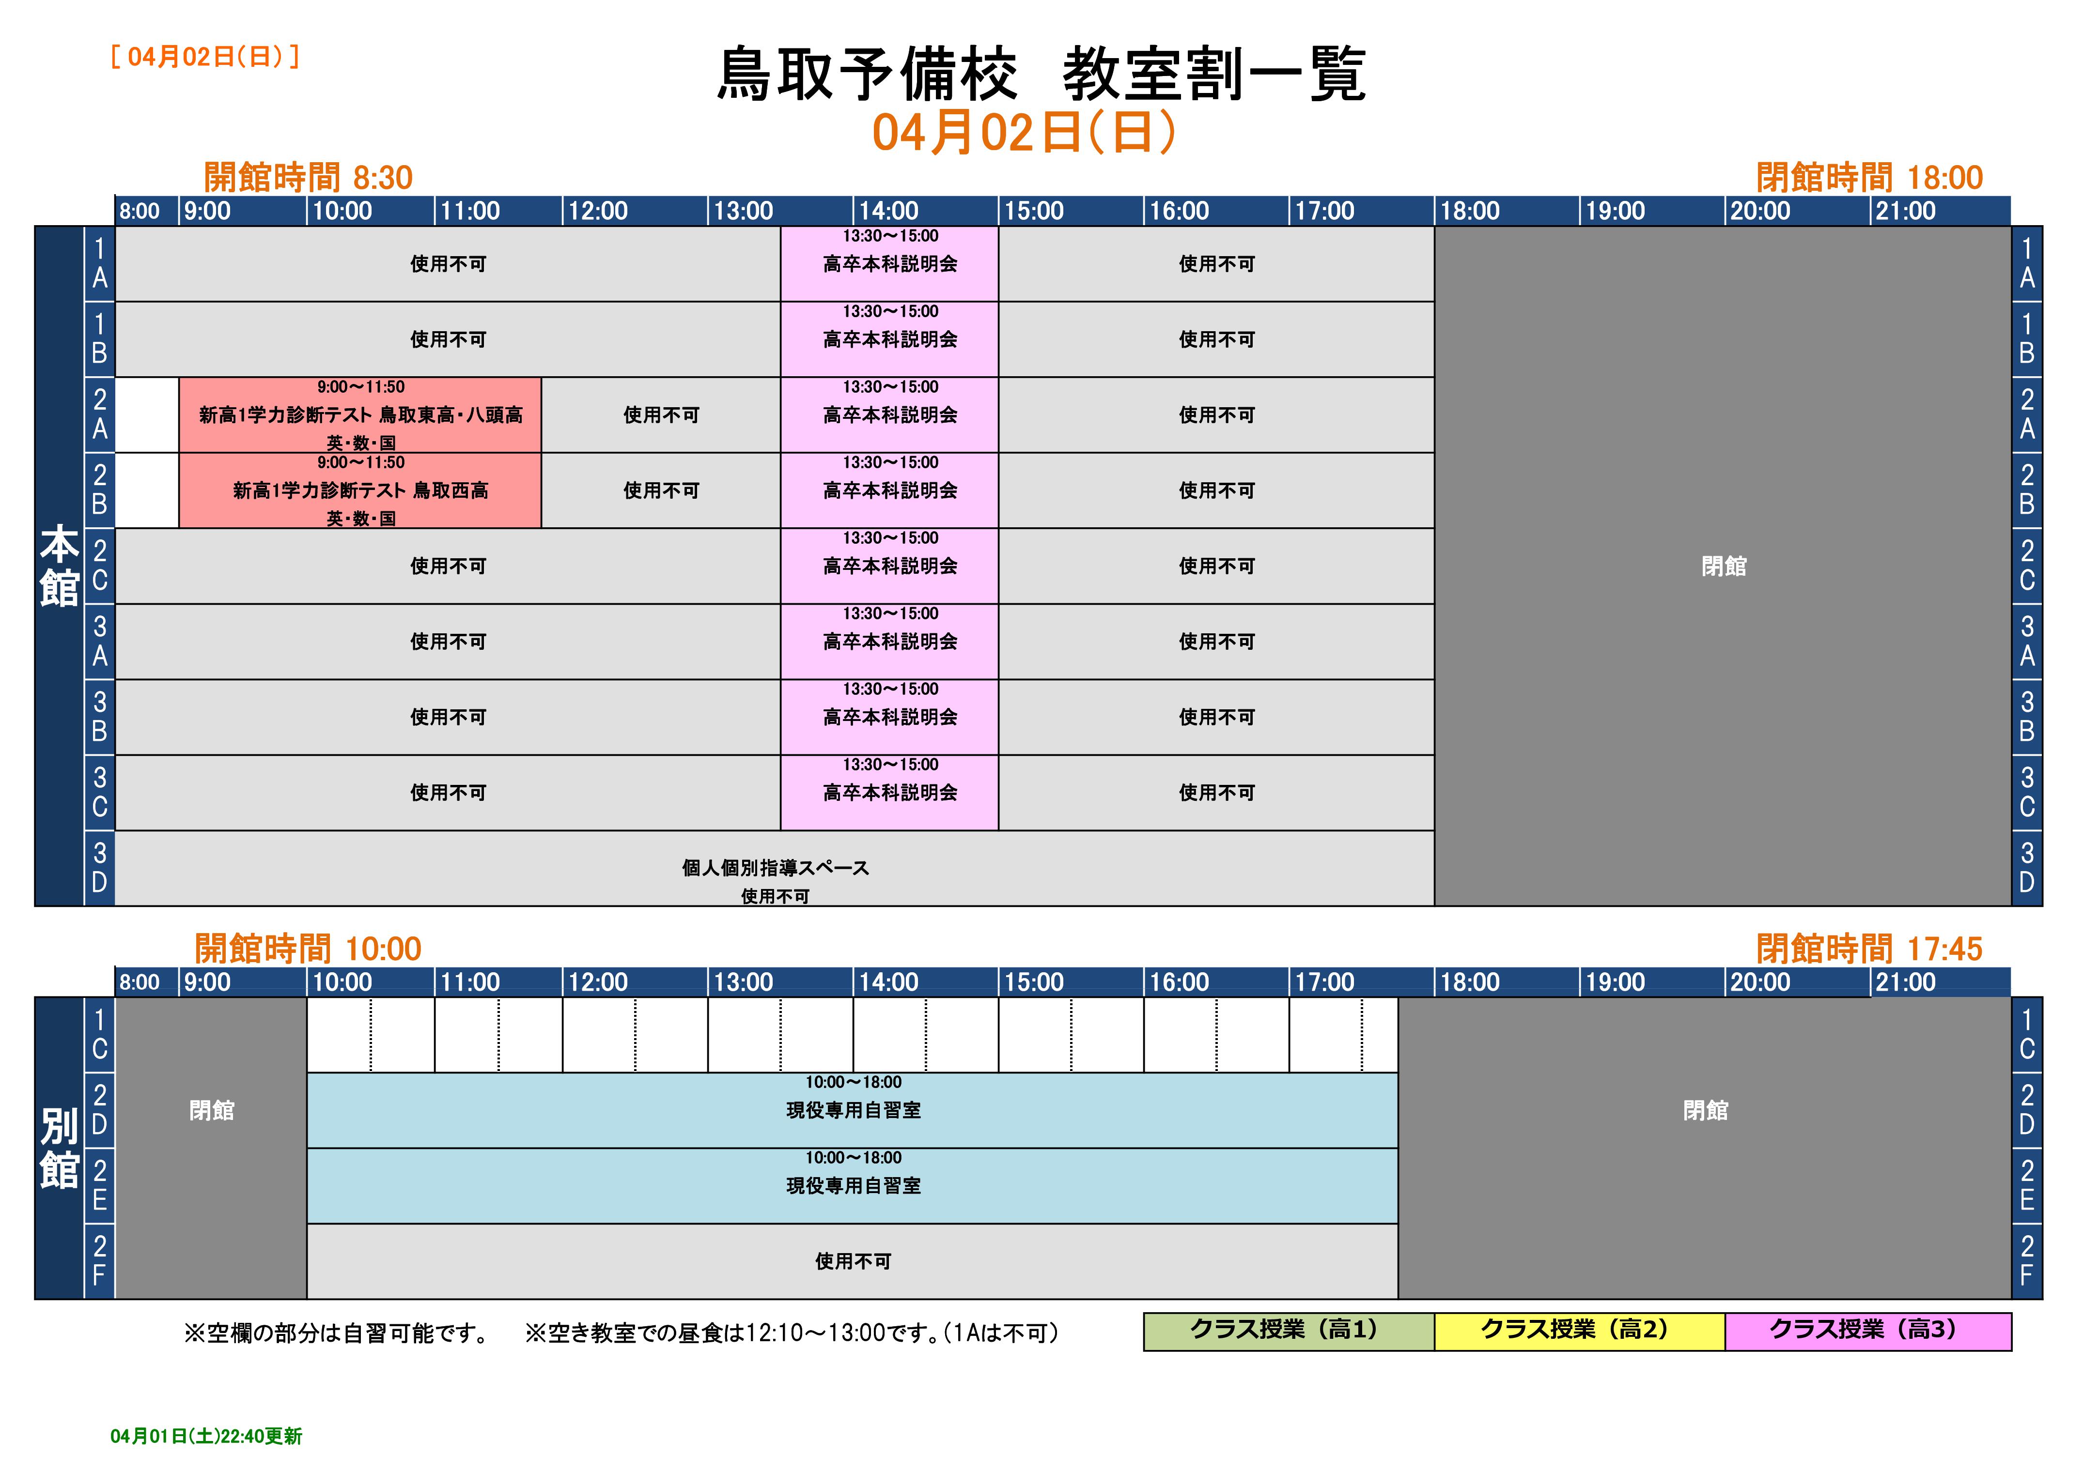The height and width of the screenshot is (1471, 2083).
Task: Click 17:00 in the 別館 time header
Action: click(1323, 982)
